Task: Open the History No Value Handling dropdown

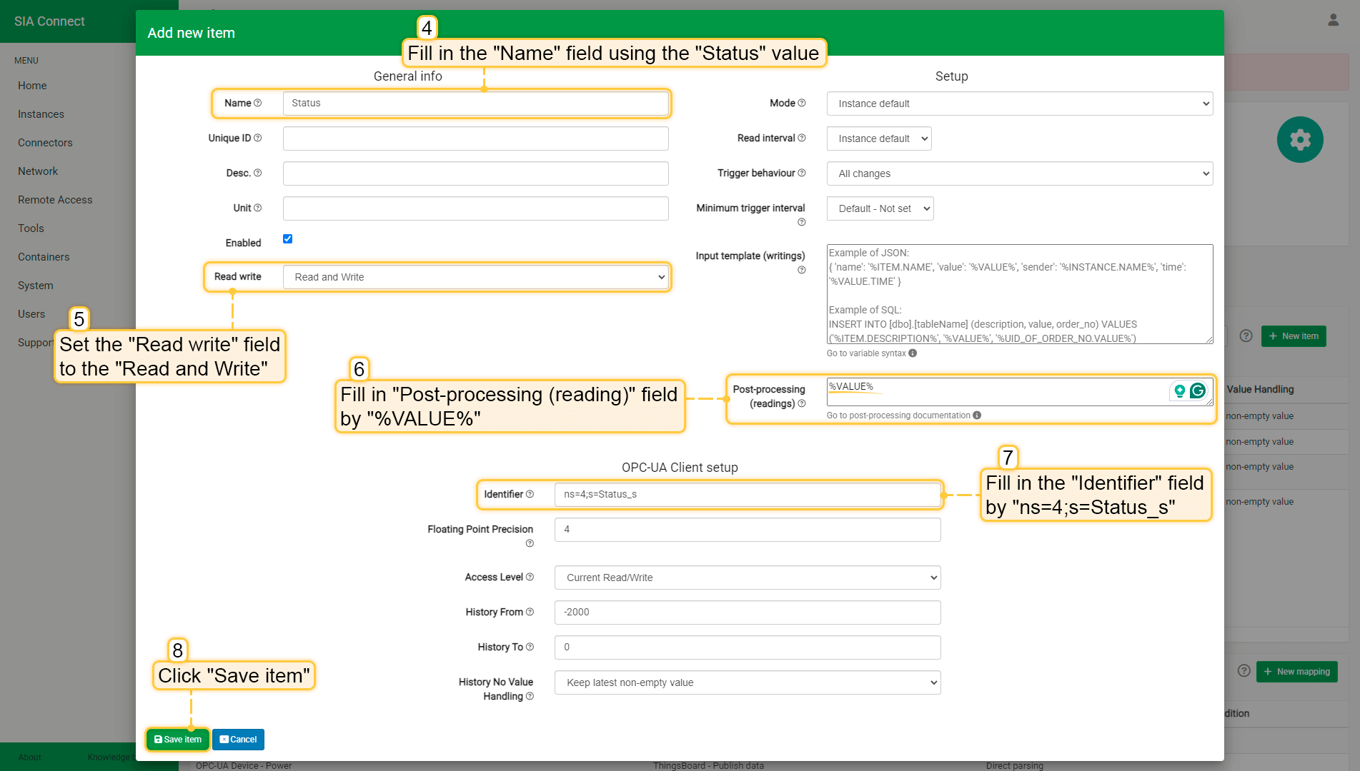Action: 747,682
